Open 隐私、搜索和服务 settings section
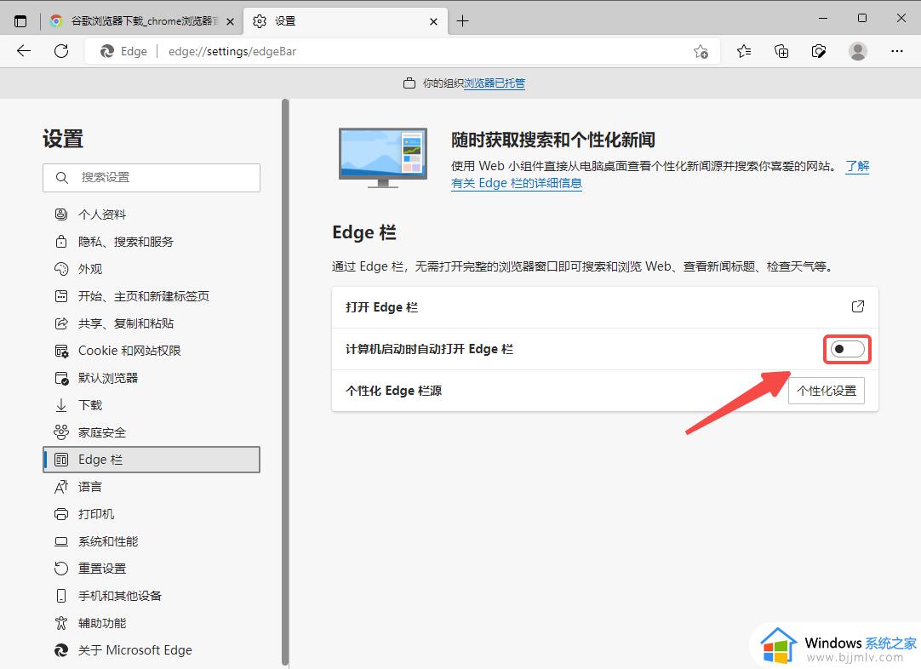921x669 pixels. click(152, 242)
